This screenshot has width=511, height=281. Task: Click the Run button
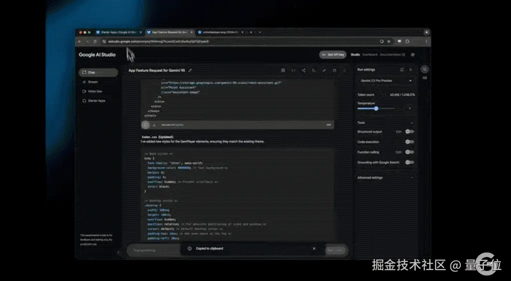[x=335, y=250]
